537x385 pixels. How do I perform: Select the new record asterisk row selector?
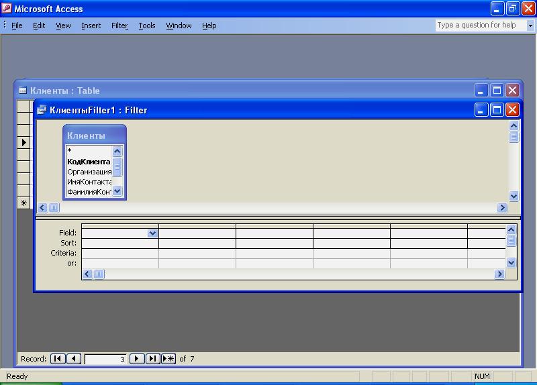click(23, 203)
